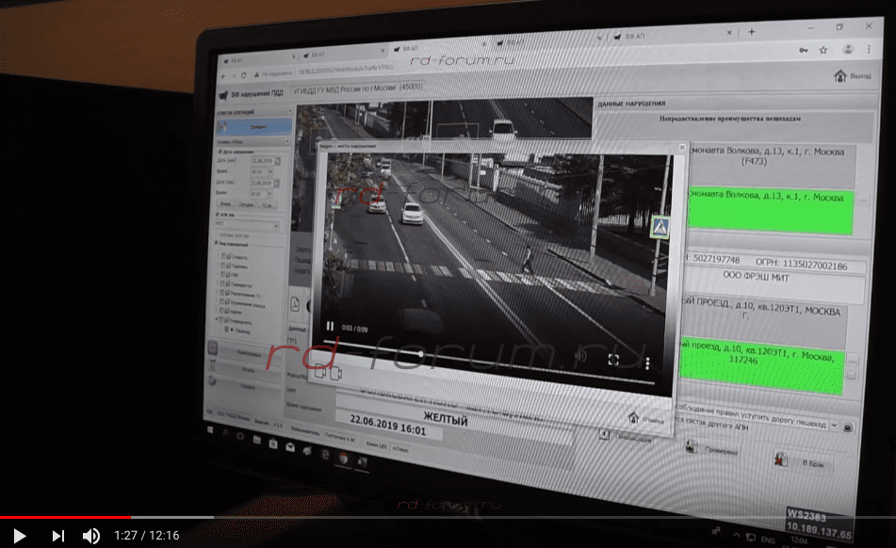Open Windows taskbar search
Viewport: 896px width, 548px height.
226,433
